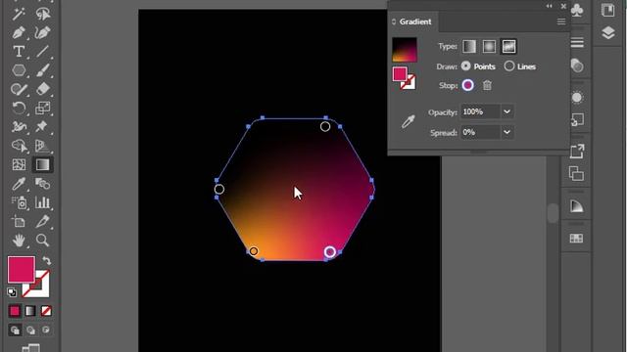Select the top-right freeform color stop
The width and height of the screenshot is (627, 352).
pos(325,126)
